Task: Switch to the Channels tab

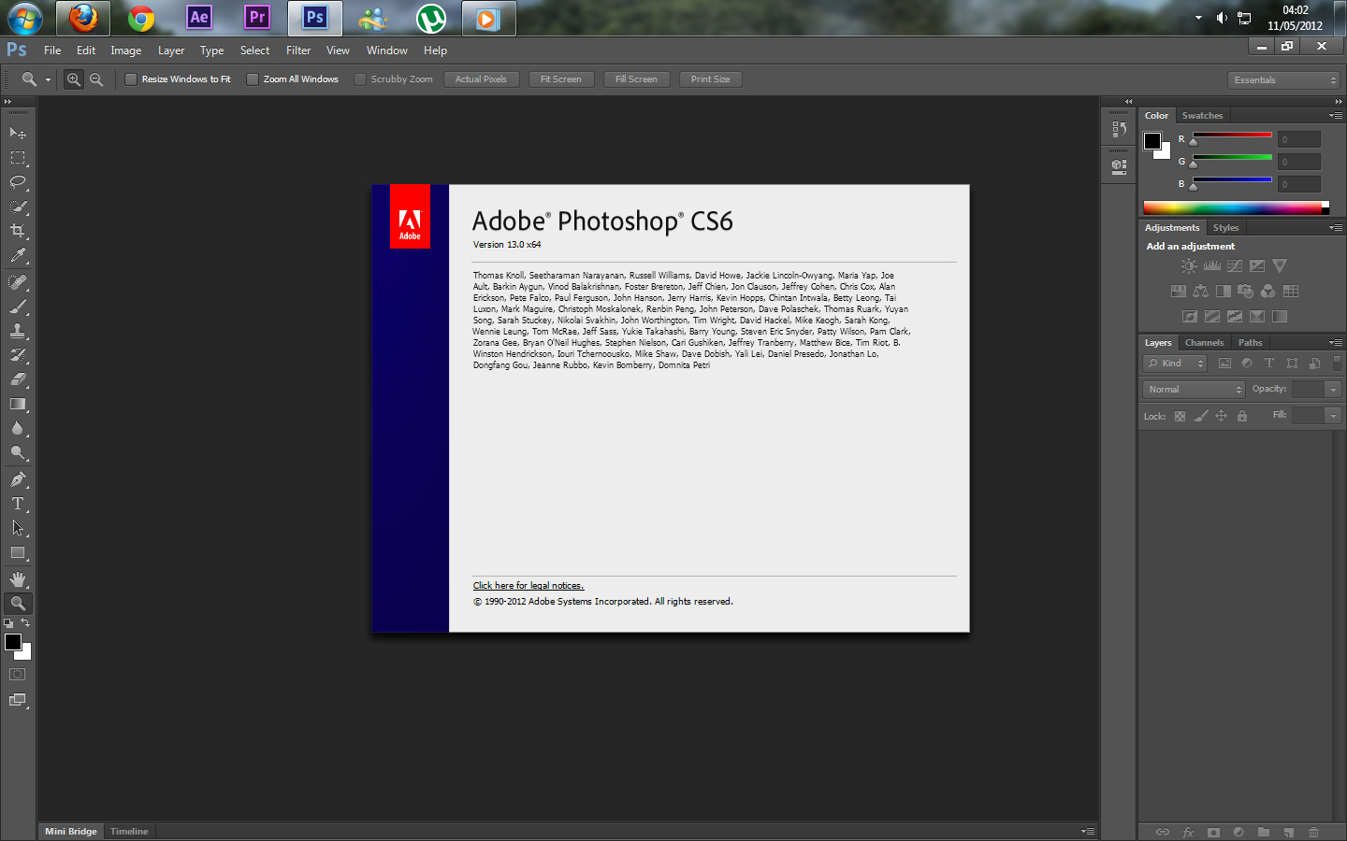Action: click(x=1204, y=343)
